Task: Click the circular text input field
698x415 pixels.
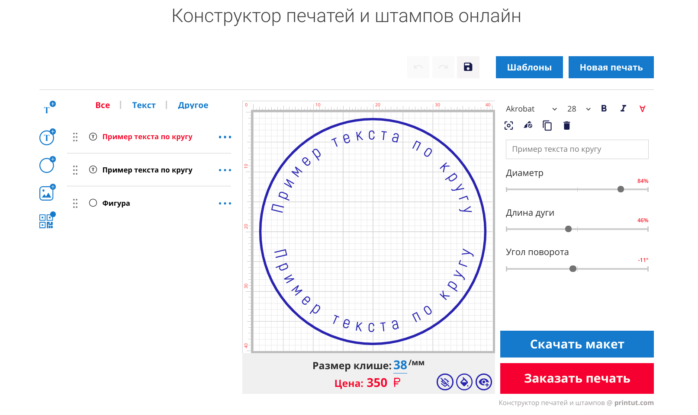Action: (577, 149)
